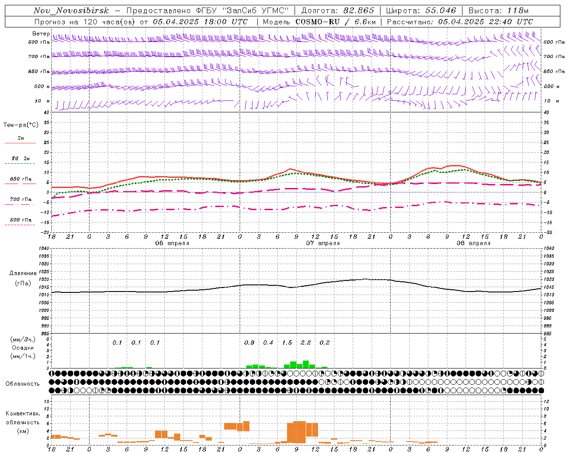The width and height of the screenshot is (567, 453).
Task: Click the precipitation value 0.2
Action: coord(325,342)
